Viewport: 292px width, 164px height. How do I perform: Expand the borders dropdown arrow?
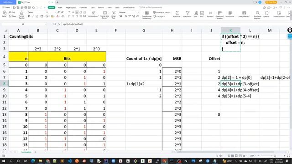44,16
